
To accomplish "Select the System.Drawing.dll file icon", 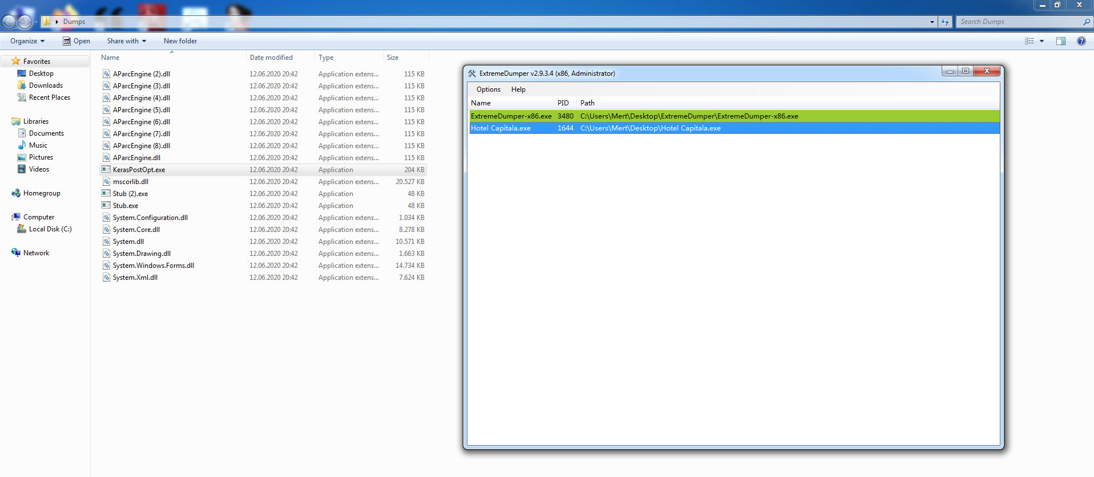I will (106, 254).
